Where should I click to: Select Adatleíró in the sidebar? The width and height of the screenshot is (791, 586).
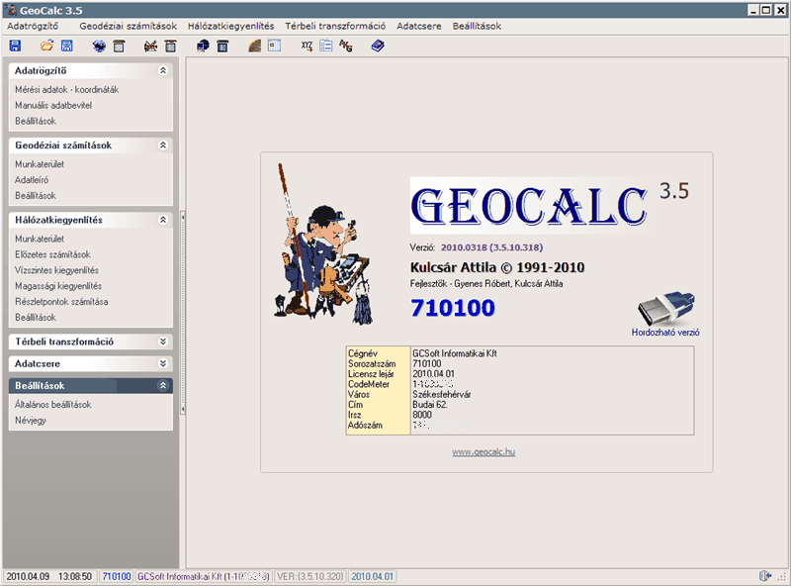coord(32,180)
